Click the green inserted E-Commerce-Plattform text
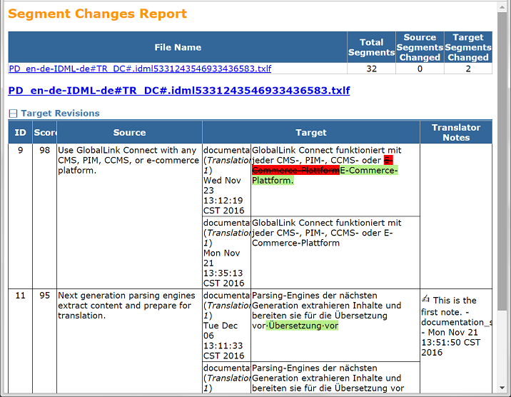 pyautogui.click(x=368, y=171)
